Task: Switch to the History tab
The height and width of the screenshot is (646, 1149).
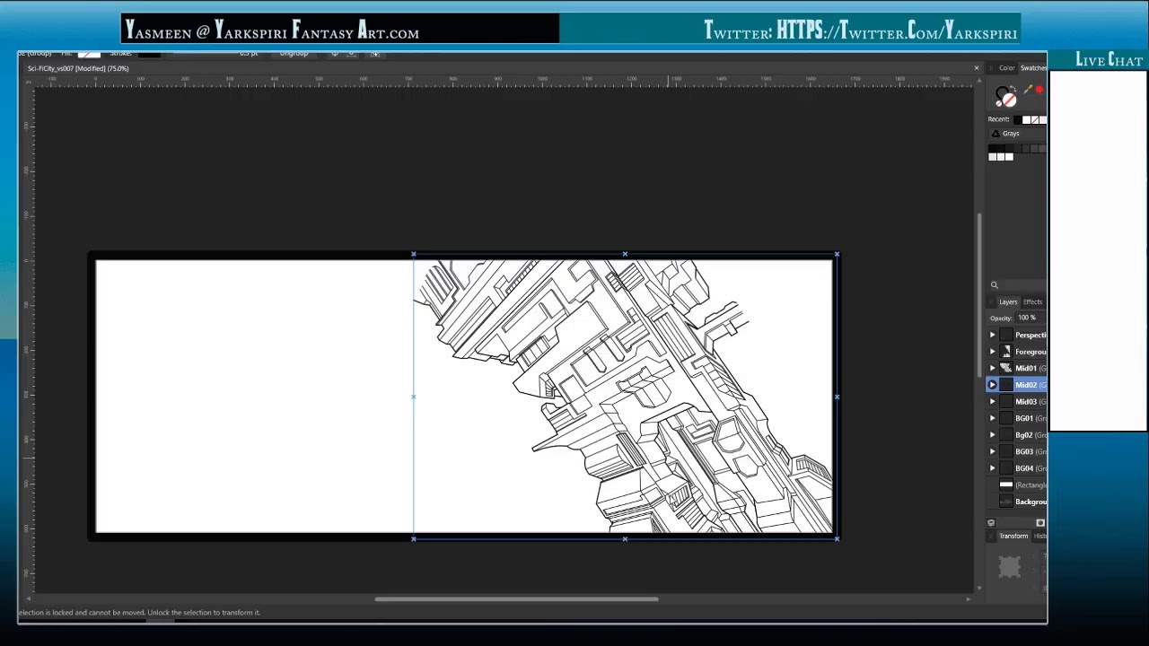Action: pos(1039,536)
